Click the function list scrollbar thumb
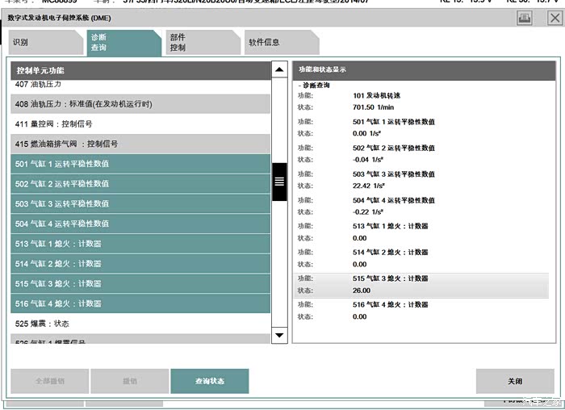565x410 pixels. (279, 181)
